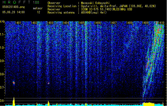167x106 pixels.
Task: Click the 1401 time marker
Action: pyautogui.click(x=18, y=23)
